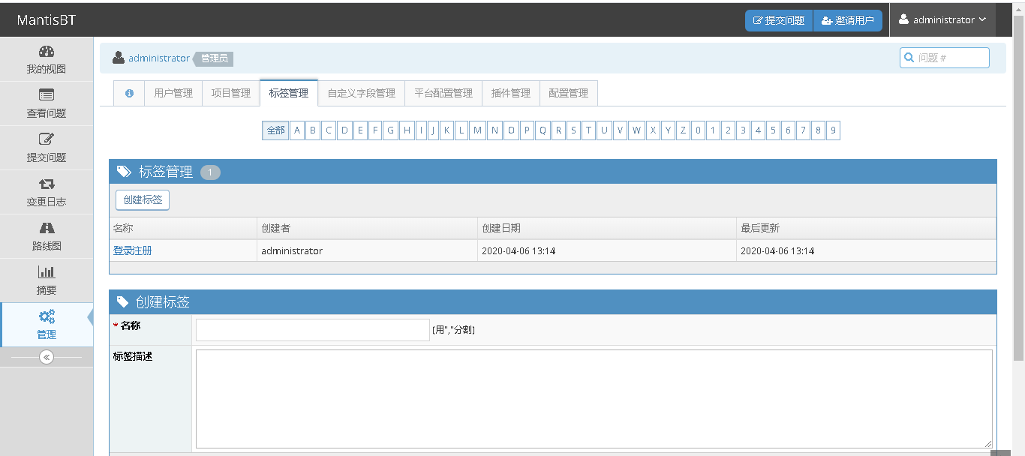Open the 插件管理 tab
The image size is (1025, 456).
510,93
